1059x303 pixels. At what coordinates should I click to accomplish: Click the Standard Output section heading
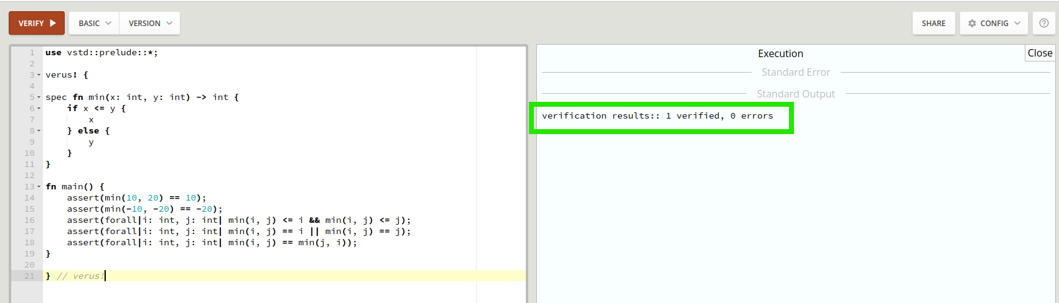(795, 94)
